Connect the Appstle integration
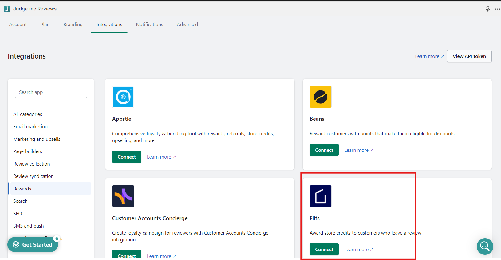 click(127, 157)
